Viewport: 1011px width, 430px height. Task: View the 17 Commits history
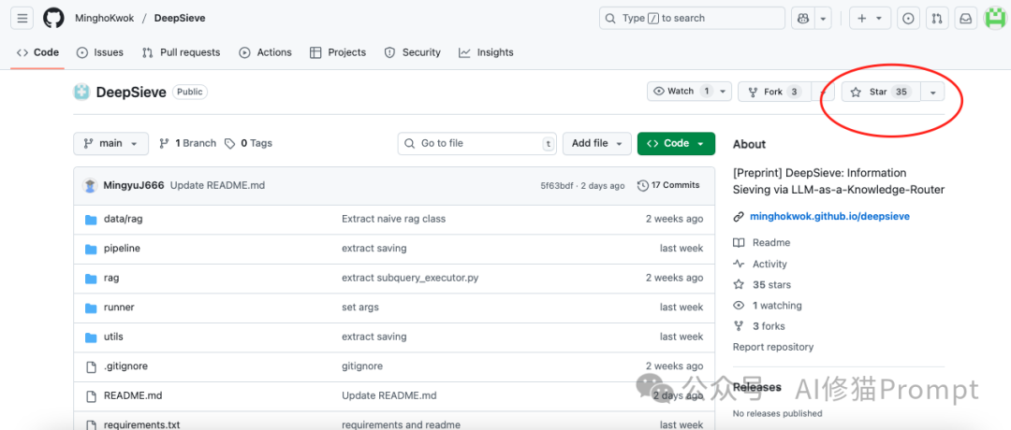pyautogui.click(x=668, y=185)
